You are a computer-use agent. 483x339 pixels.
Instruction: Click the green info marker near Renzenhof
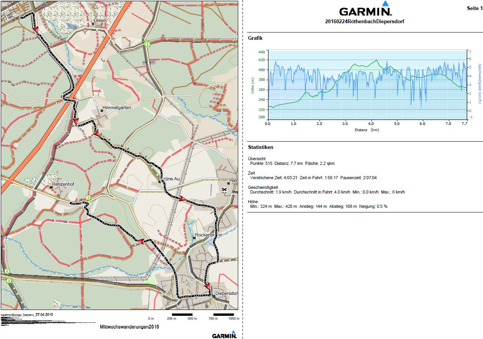(x=88, y=197)
